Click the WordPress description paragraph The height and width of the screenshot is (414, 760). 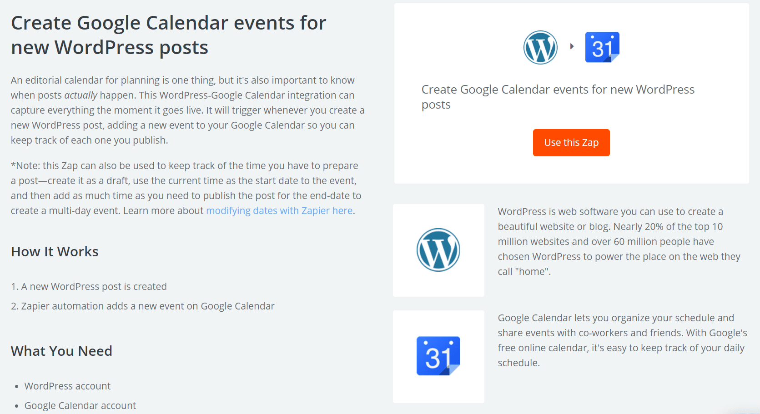point(618,241)
